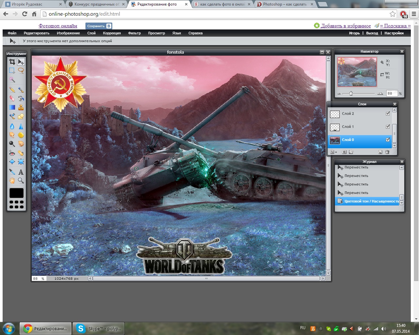419x335 pixels.
Task: Open the Фотошоп онлайн link
Action: tap(58, 26)
